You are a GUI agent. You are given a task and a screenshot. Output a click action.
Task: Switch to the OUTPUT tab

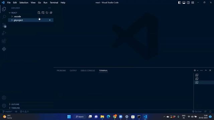click(x=73, y=70)
